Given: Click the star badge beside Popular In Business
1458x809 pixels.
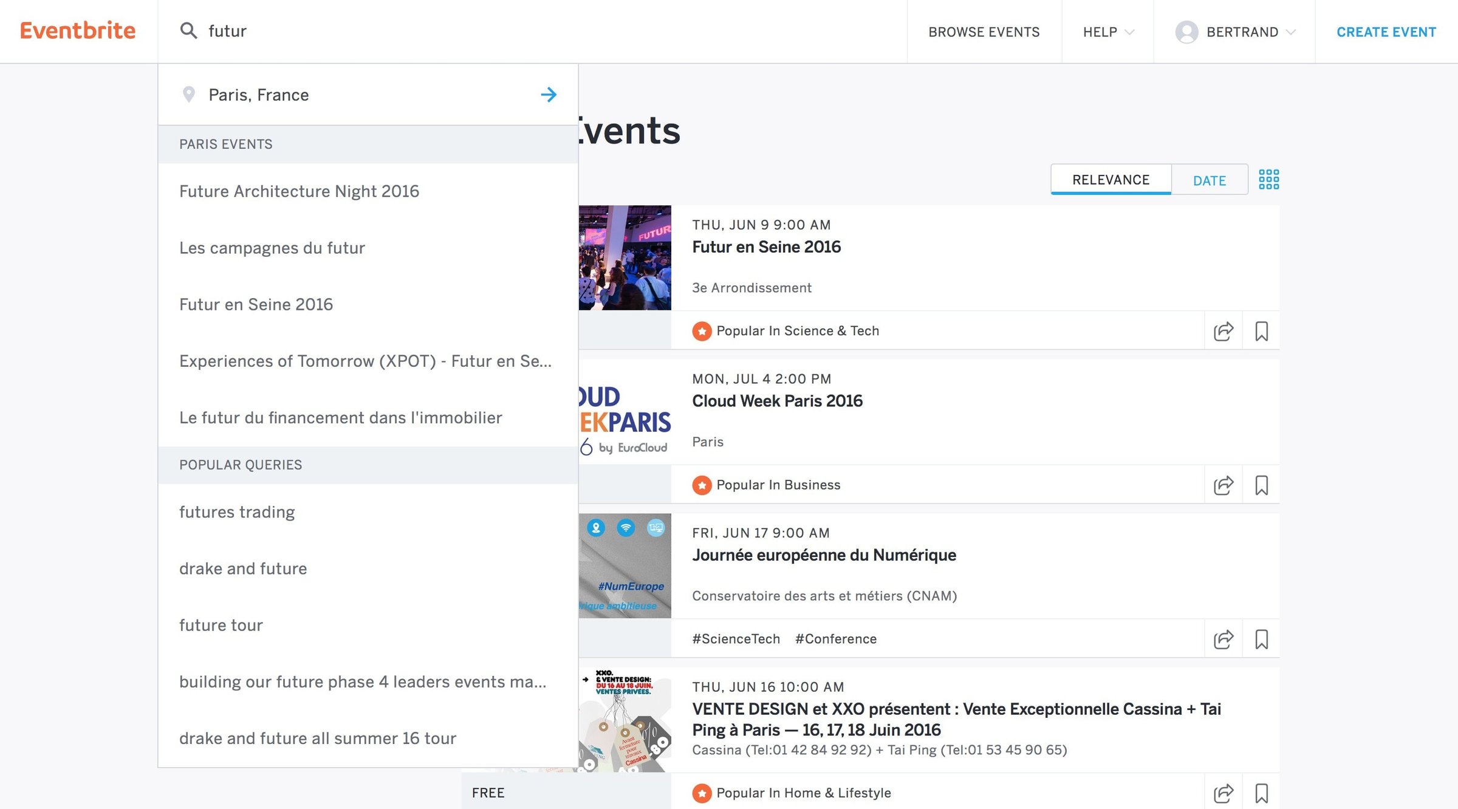Looking at the screenshot, I should coord(702,485).
